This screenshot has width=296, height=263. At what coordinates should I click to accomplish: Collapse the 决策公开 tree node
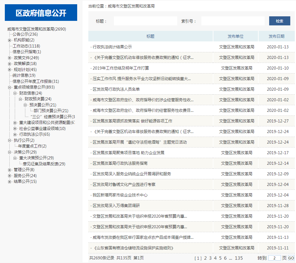pos(10,152)
